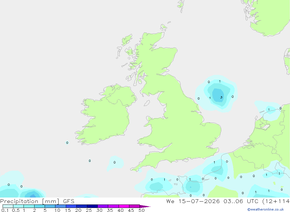Click the legend scale label '10'

(57, 210)
